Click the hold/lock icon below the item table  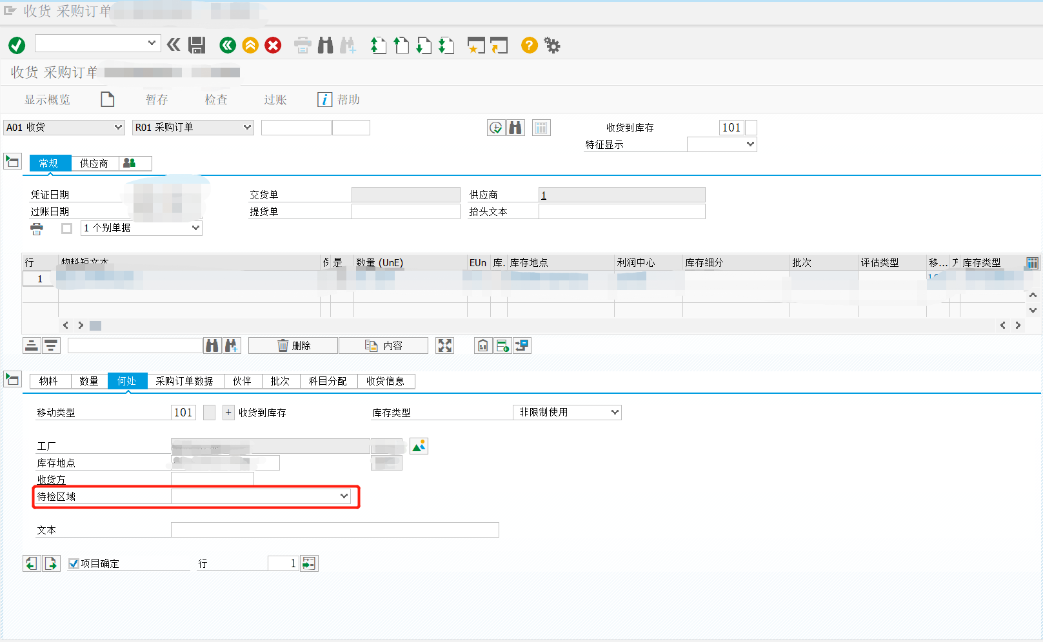click(x=482, y=345)
